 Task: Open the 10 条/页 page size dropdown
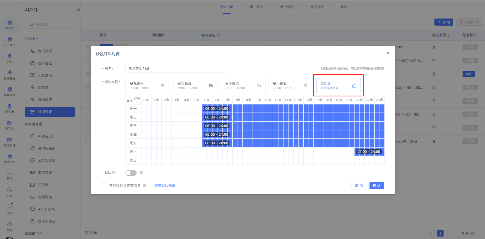click(468, 233)
